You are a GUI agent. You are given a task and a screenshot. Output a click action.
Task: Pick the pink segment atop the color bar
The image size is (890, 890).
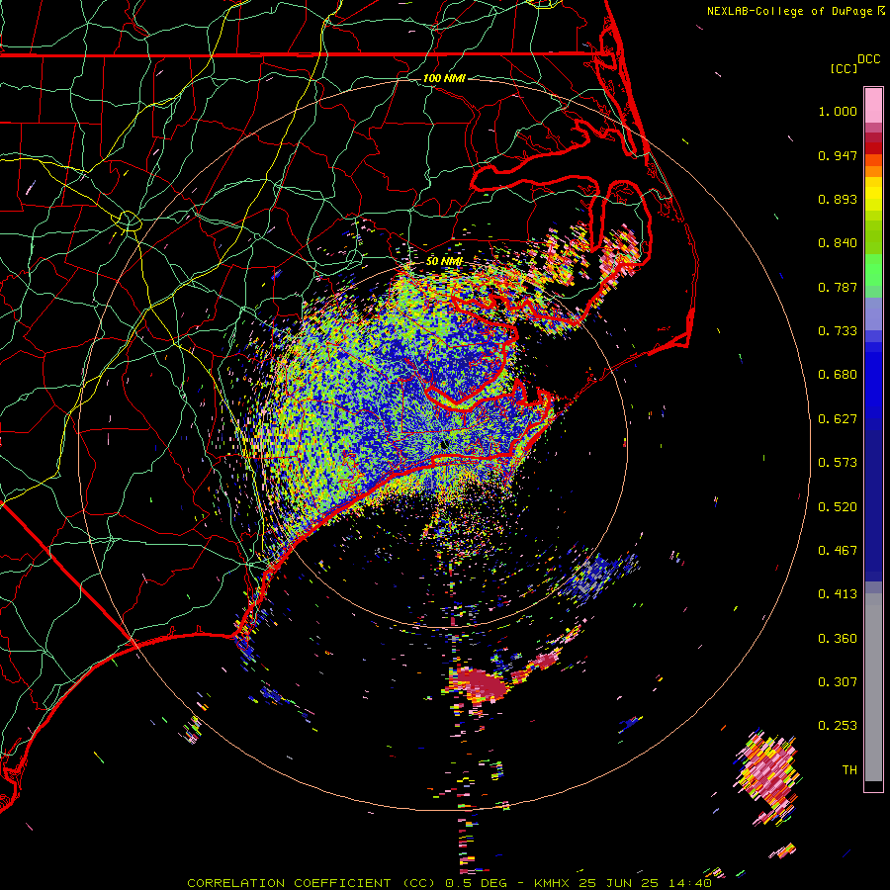(873, 105)
